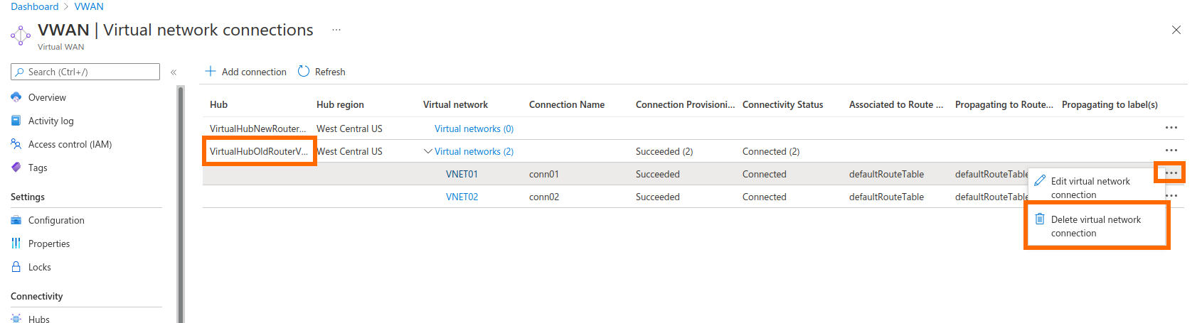Select Edit virtual network connection

coord(1090,188)
